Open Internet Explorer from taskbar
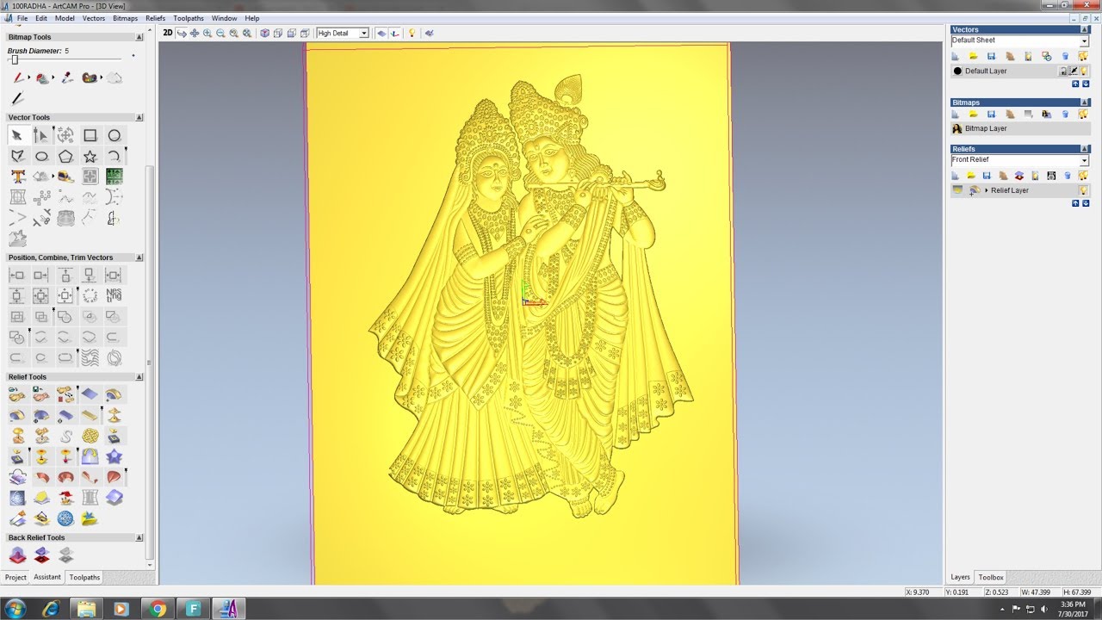This screenshot has height=620, width=1102. (x=51, y=609)
